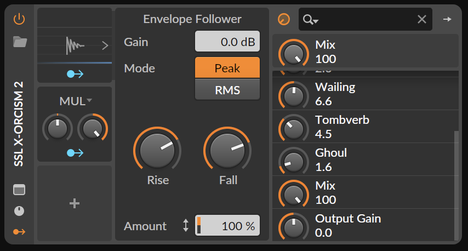Image resolution: width=468 pixels, height=251 pixels.
Task: Click the MUL modulator's blue routing arrow
Action: (x=75, y=153)
